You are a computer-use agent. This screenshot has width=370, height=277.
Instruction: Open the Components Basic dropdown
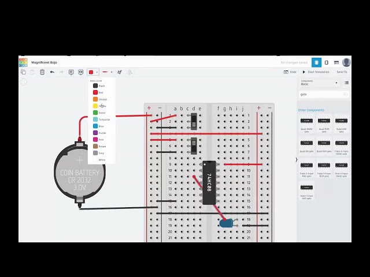tap(319, 83)
